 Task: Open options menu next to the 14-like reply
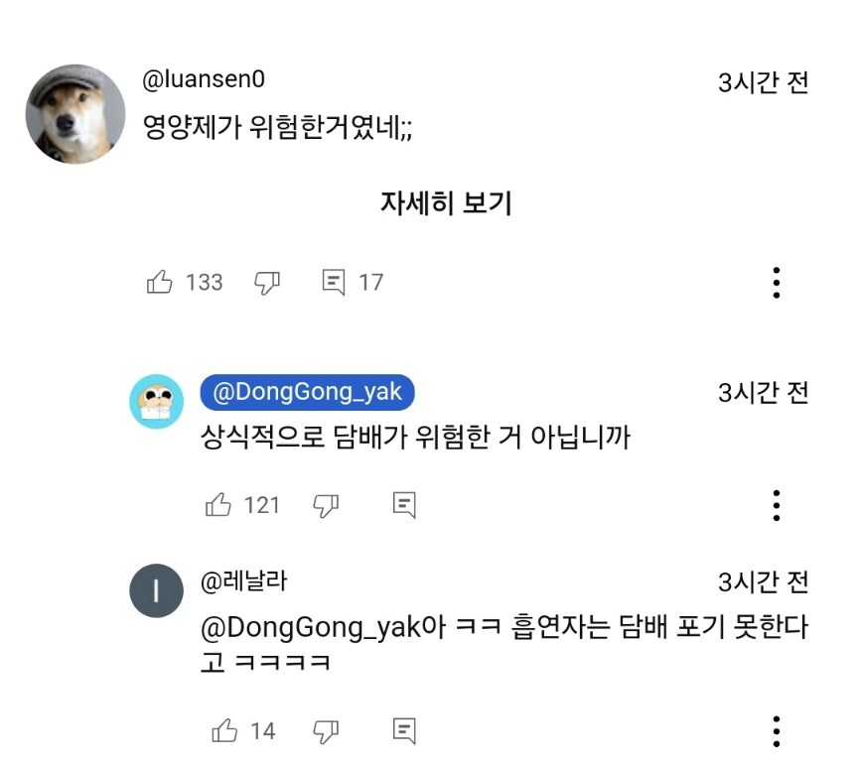(x=776, y=731)
